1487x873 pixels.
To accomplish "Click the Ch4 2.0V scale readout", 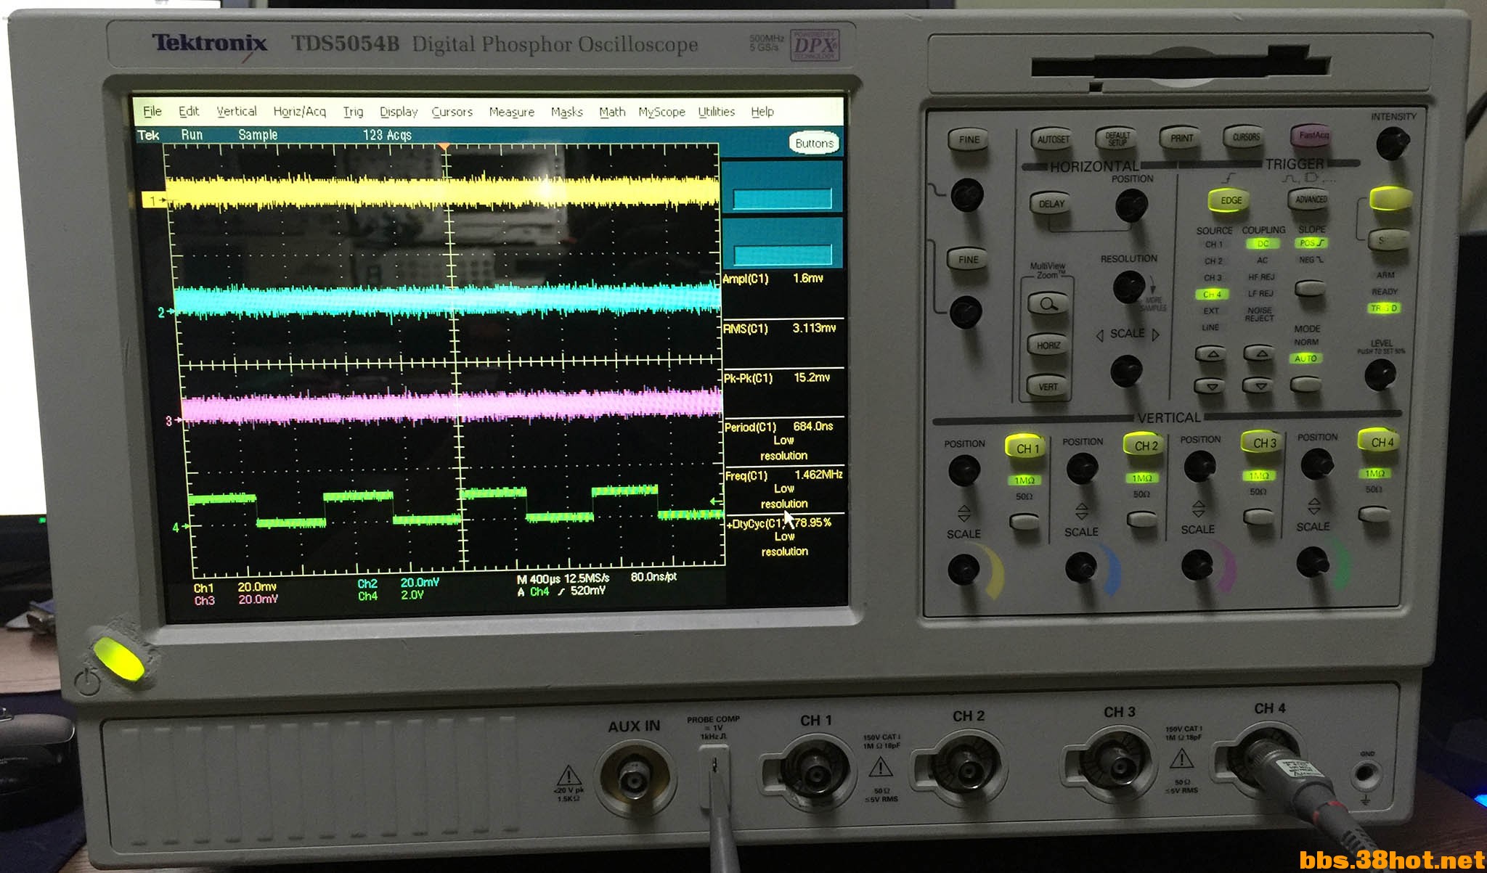I will pos(391,596).
